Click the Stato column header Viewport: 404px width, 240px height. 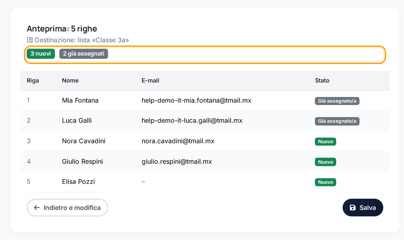click(322, 80)
